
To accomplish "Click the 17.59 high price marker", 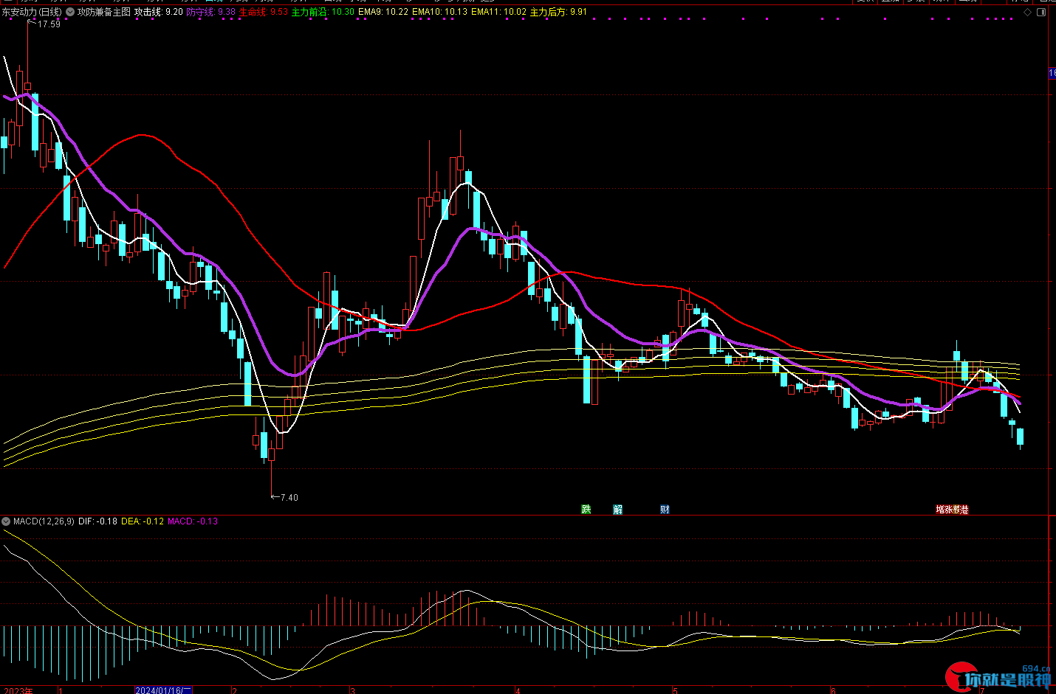I will (x=49, y=24).
